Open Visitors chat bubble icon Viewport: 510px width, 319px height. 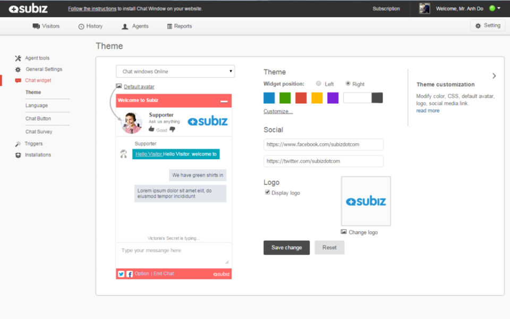[36, 26]
